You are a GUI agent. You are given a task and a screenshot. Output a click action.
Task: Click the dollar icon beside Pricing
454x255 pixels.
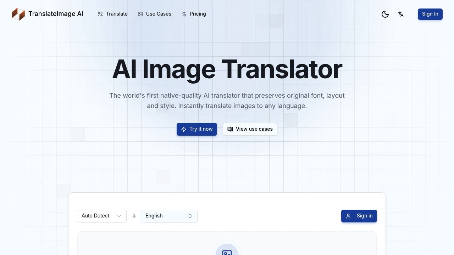pyautogui.click(x=184, y=14)
